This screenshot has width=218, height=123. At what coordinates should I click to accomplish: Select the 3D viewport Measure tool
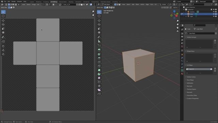coord(99,41)
